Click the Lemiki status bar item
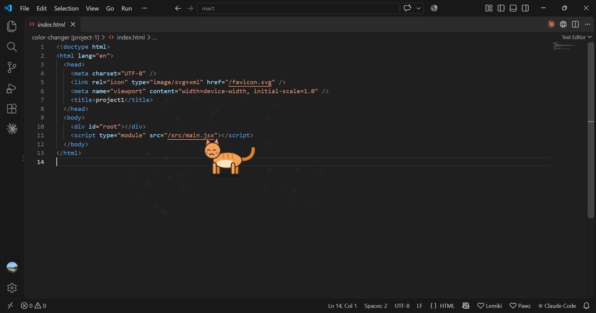The width and height of the screenshot is (596, 313). pyautogui.click(x=489, y=306)
